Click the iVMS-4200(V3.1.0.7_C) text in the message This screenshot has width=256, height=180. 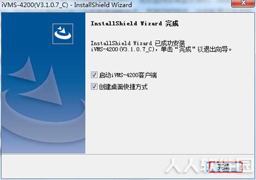(x=122, y=49)
